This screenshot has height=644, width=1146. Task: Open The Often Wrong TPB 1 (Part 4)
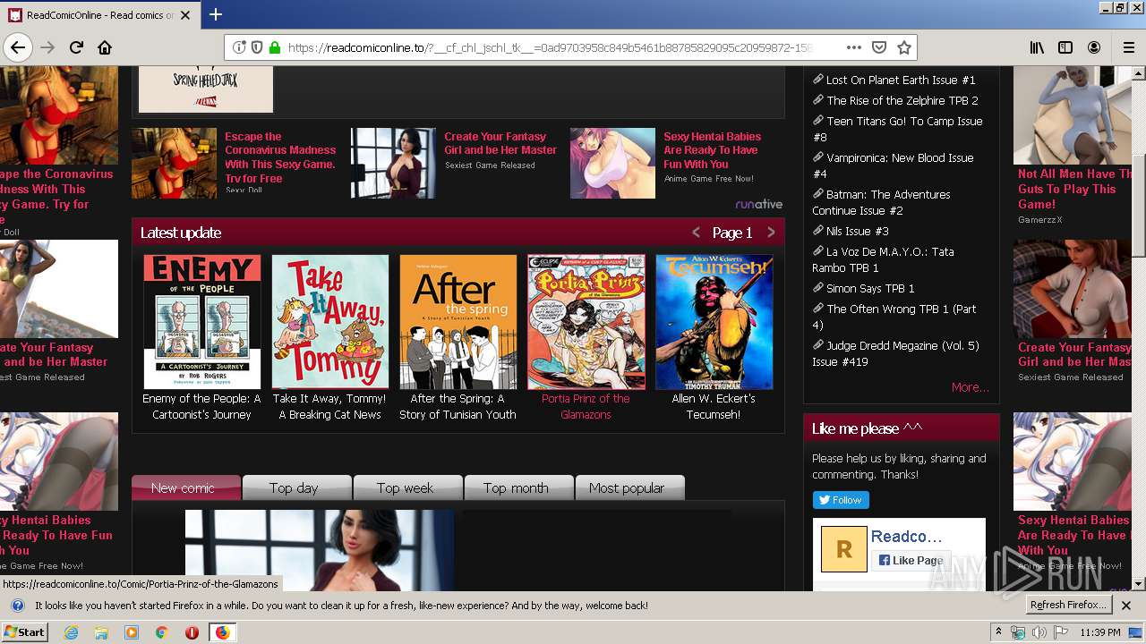[894, 317]
